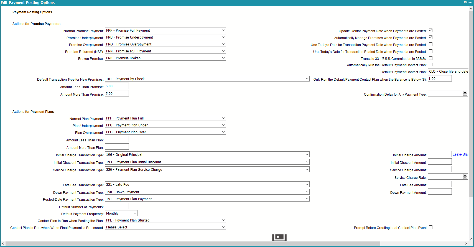474x247 pixels.
Task: Check Truncate 33 1/3% Commission to 33%
Action: (431, 58)
